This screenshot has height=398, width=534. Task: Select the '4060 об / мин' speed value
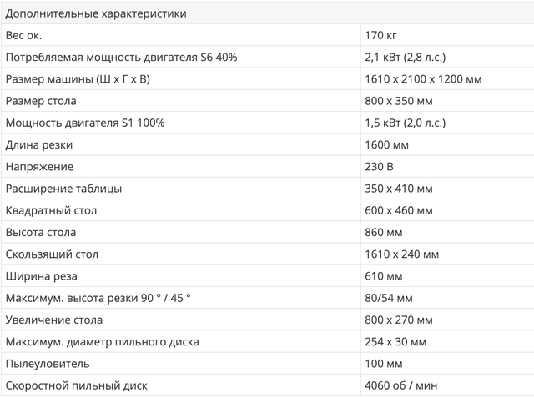tap(400, 385)
